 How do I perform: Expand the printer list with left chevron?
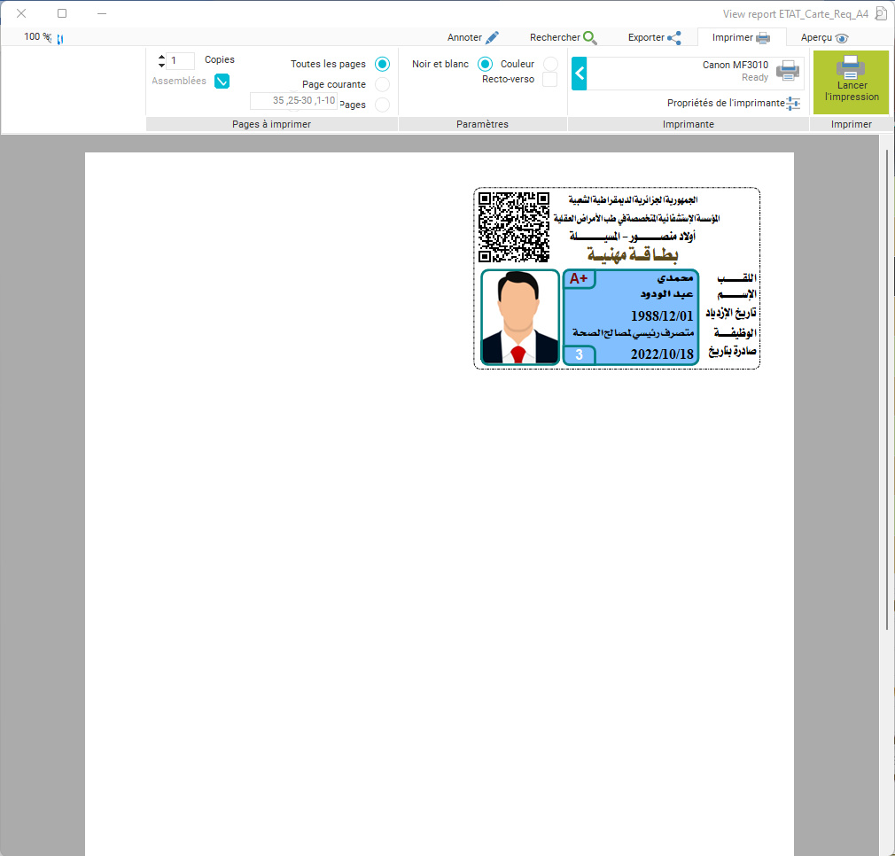[x=580, y=74]
